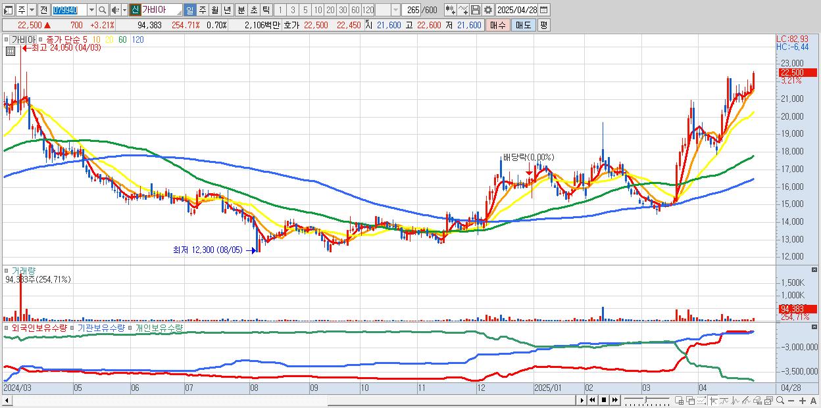Click the 60 period button
Screen dimensions: 821x408
click(x=355, y=10)
